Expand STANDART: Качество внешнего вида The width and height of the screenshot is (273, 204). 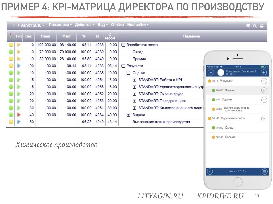(x=134, y=108)
